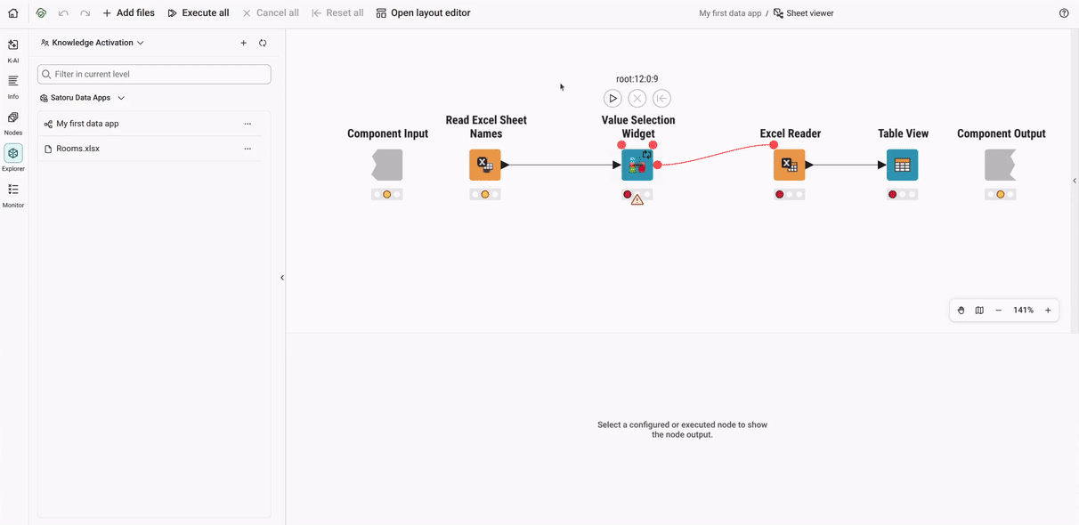Collapse the left side panel

click(282, 278)
